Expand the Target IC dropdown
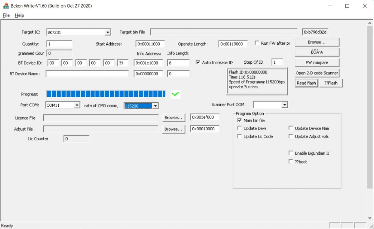Screen dimensions: 374x229 pyautogui.click(x=108, y=32)
